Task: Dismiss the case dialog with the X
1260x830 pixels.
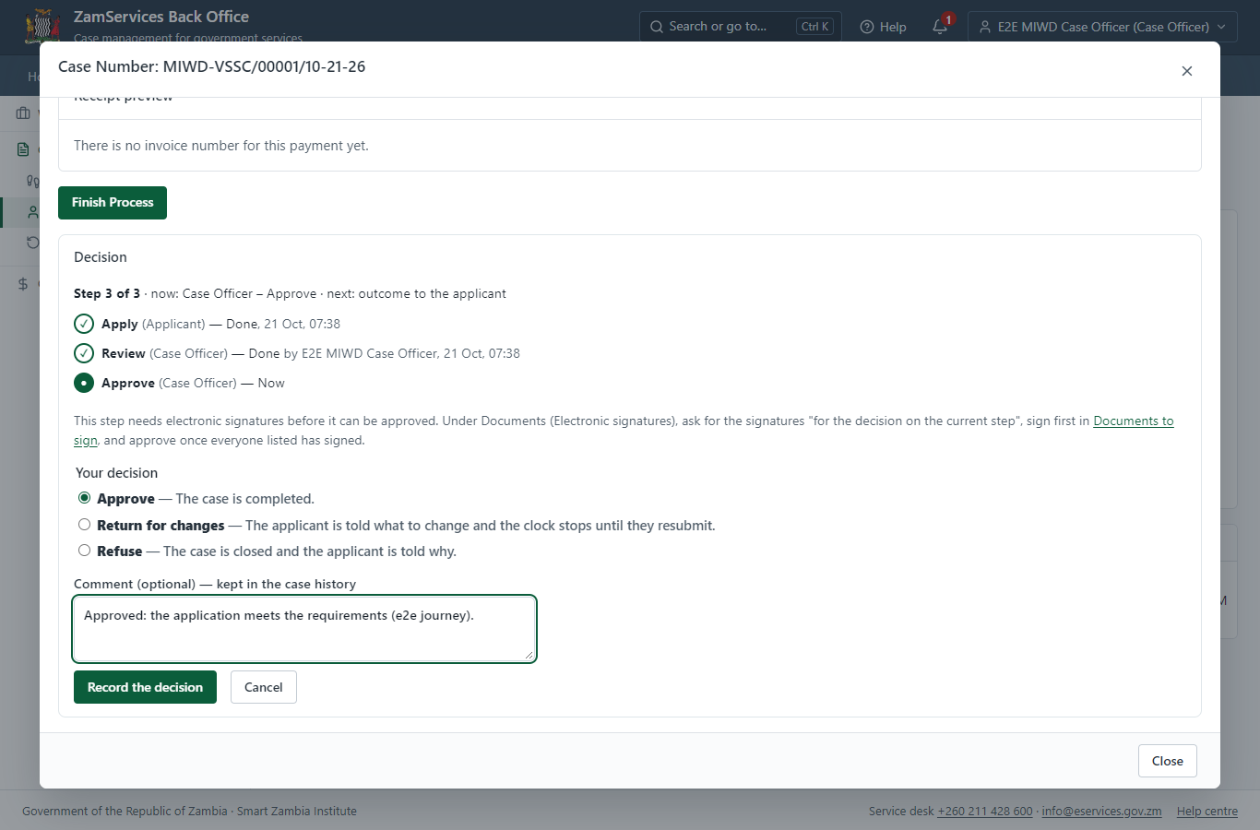Action: pyautogui.click(x=1187, y=71)
